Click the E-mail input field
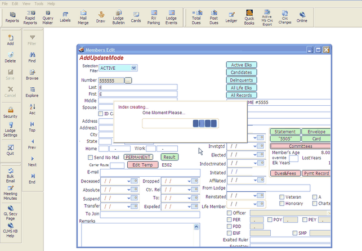This screenshot has width=362, height=251. [150, 172]
